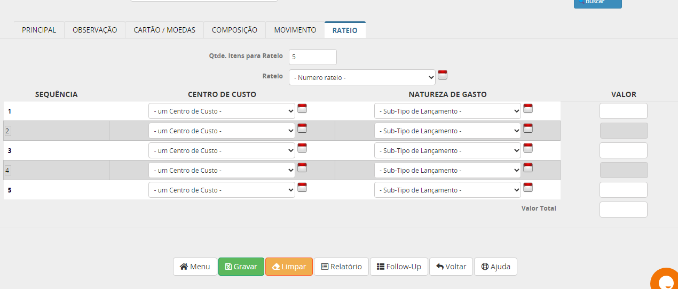
Task: Click the Qtde. Itens para Rateio field
Action: click(x=312, y=57)
